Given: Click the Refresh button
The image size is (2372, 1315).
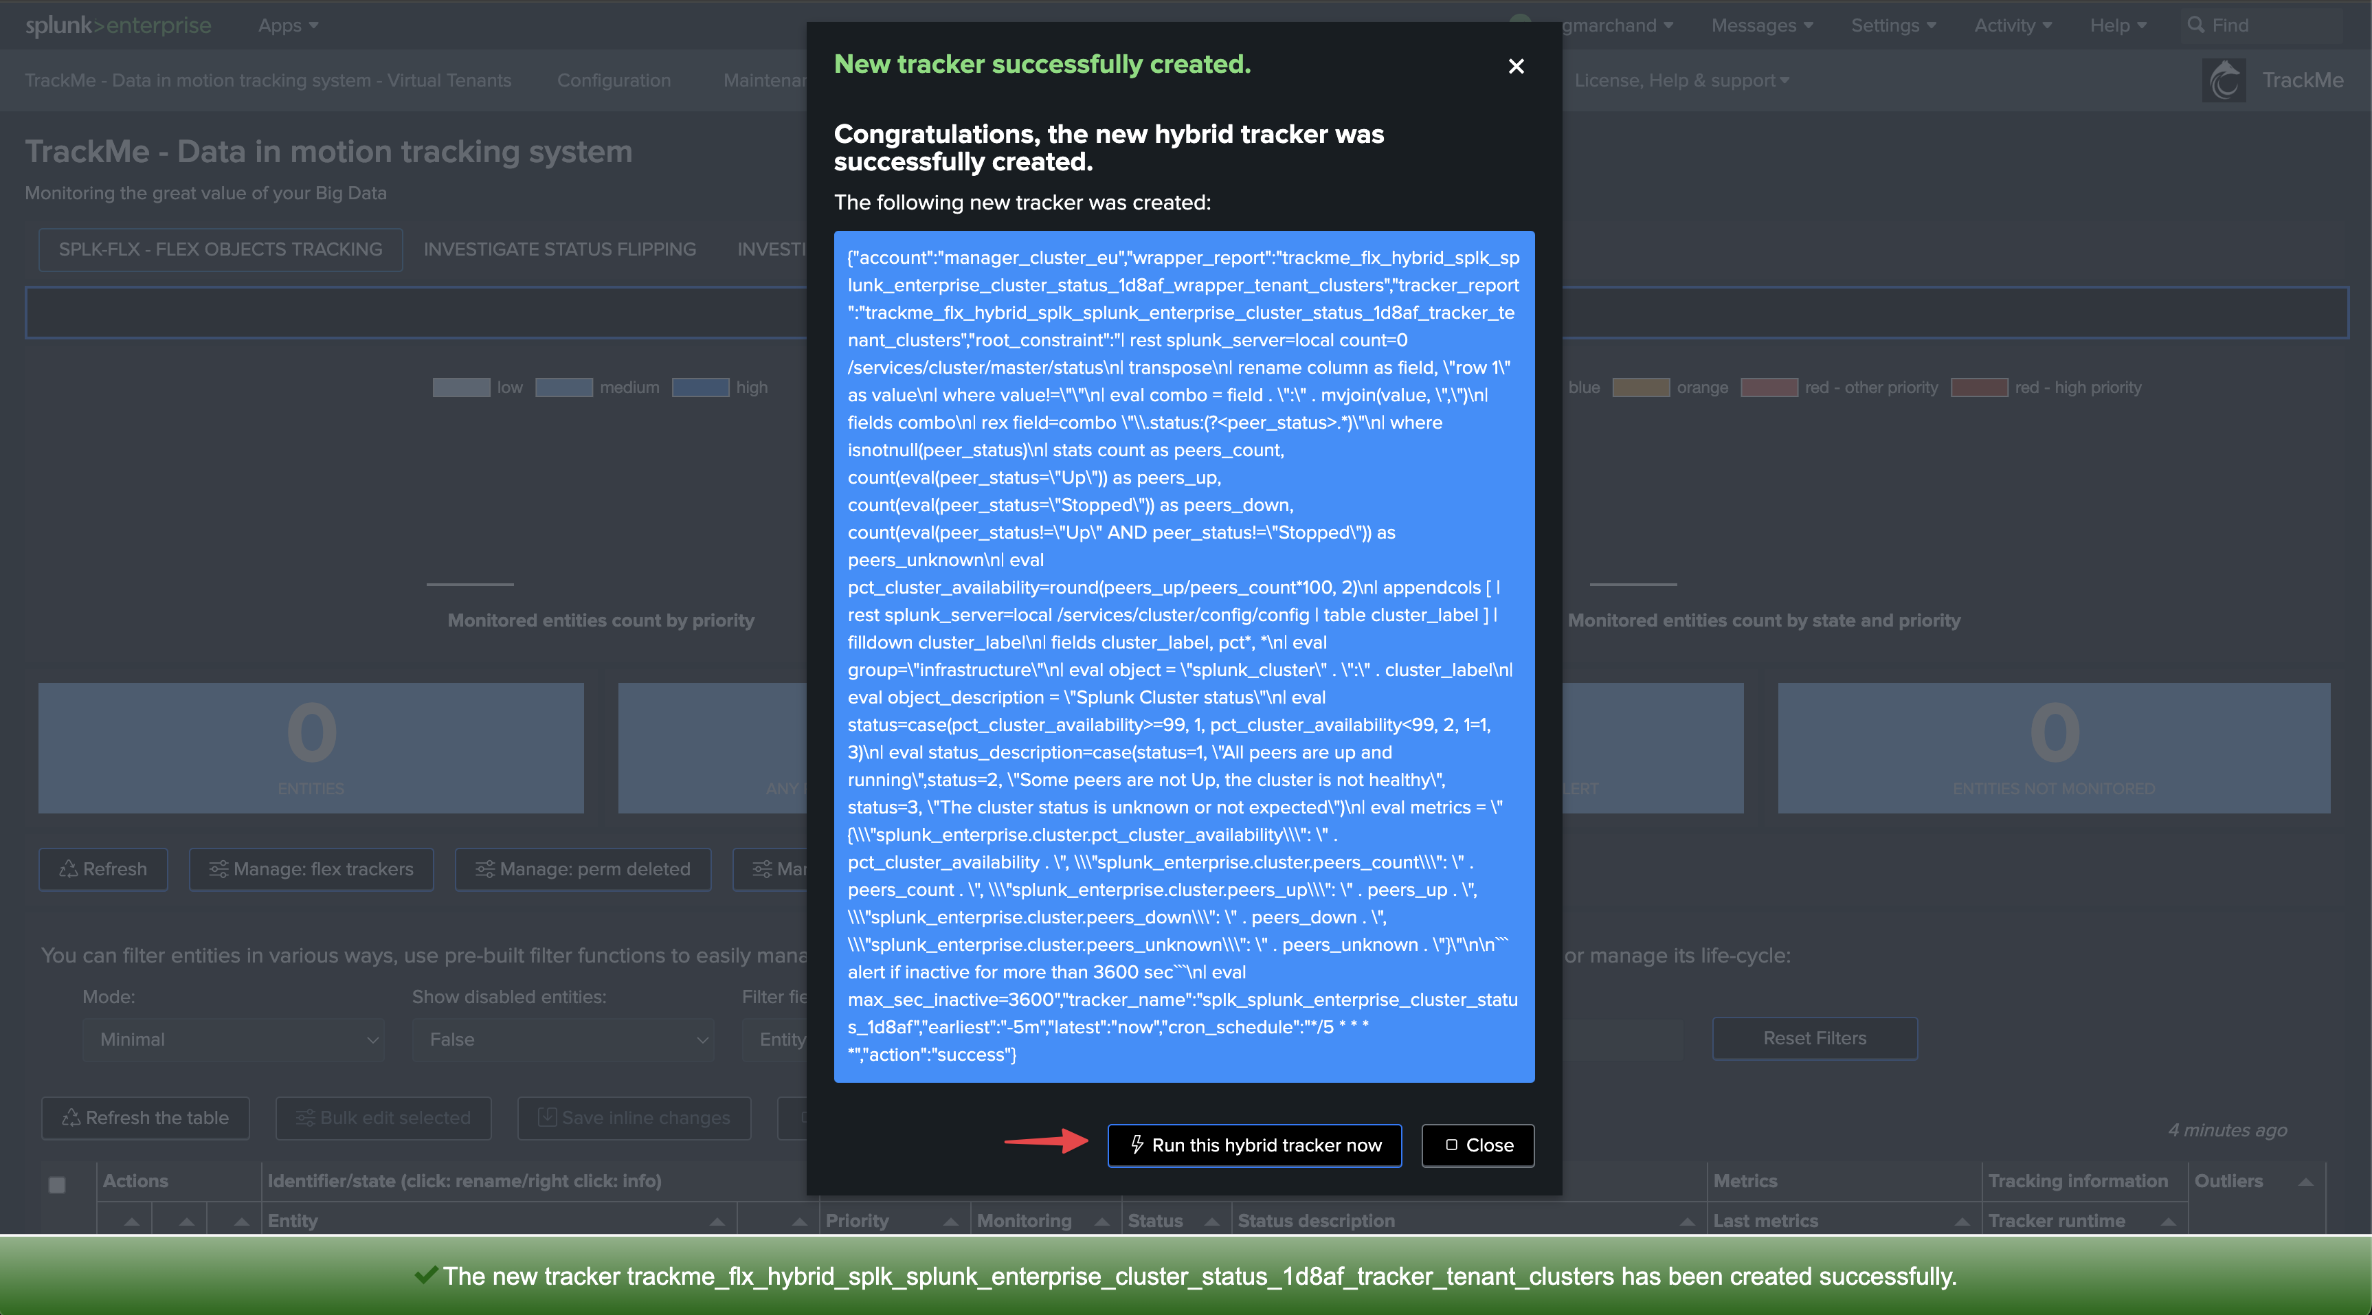Looking at the screenshot, I should pyautogui.click(x=103, y=868).
